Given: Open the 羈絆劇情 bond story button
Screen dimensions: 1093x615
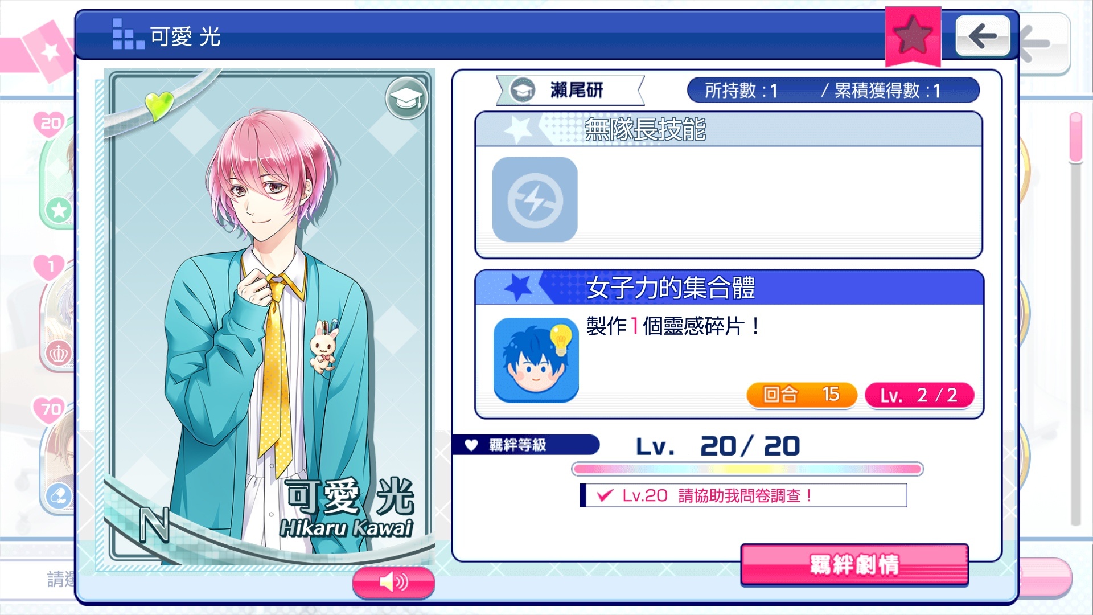Looking at the screenshot, I should point(854,564).
